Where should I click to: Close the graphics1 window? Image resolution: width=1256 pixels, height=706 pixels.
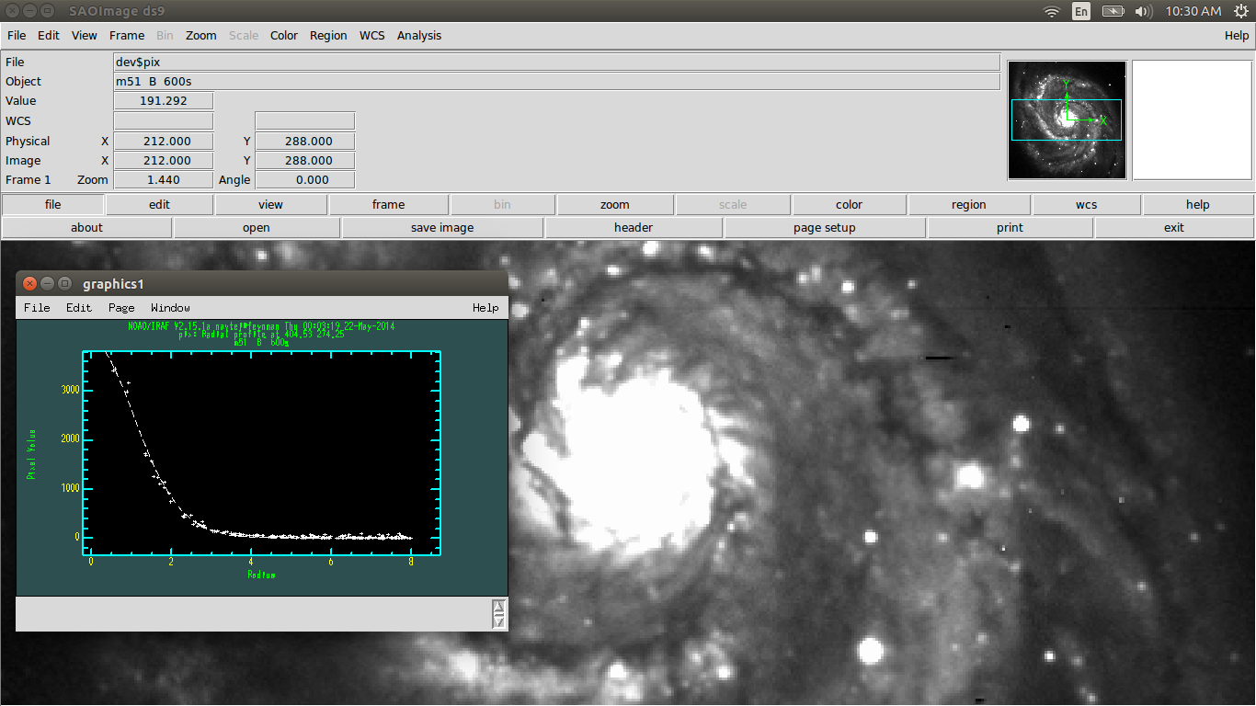pos(29,284)
